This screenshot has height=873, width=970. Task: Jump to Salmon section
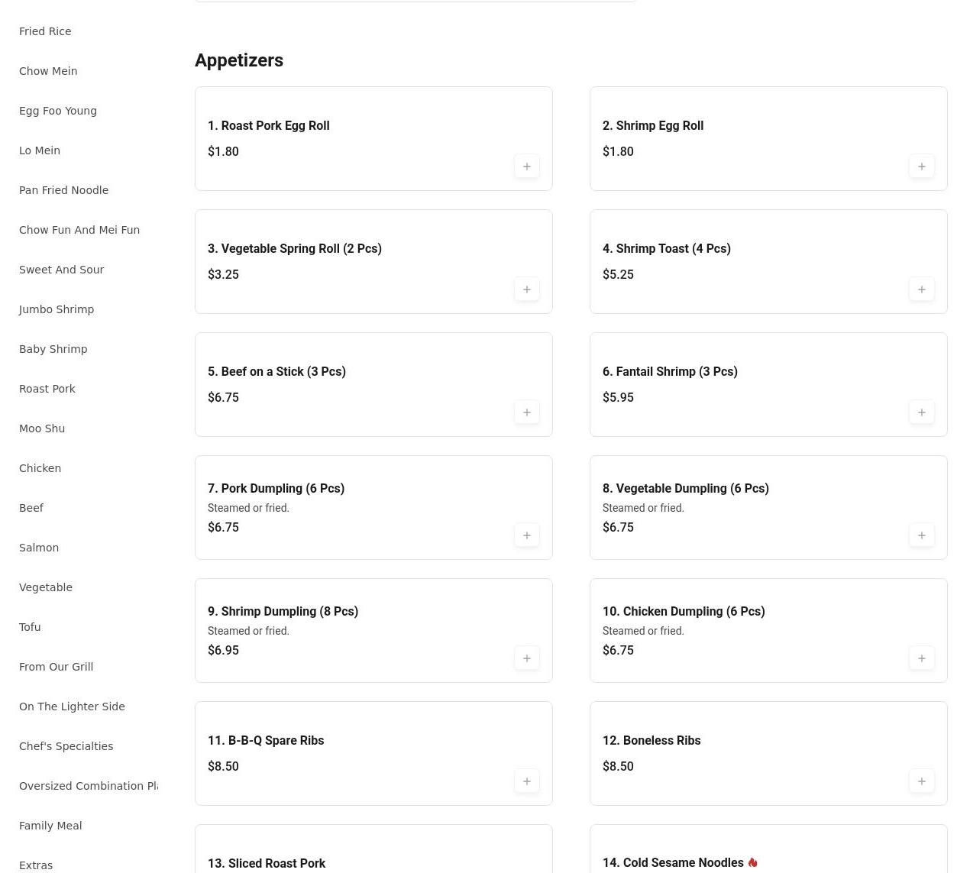(39, 548)
